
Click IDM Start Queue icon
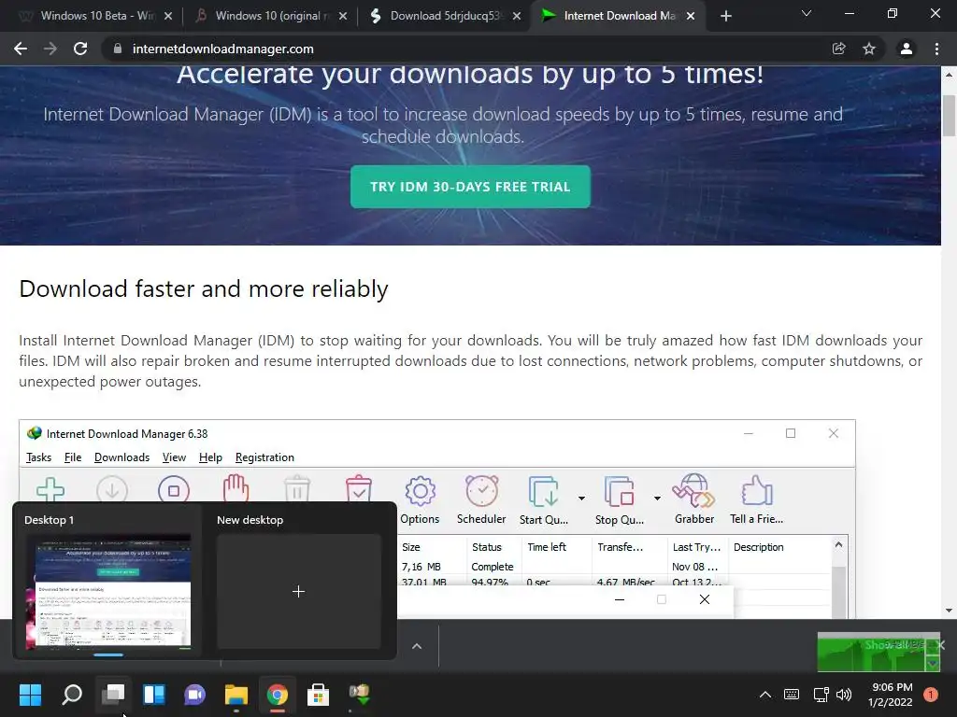coord(543,500)
